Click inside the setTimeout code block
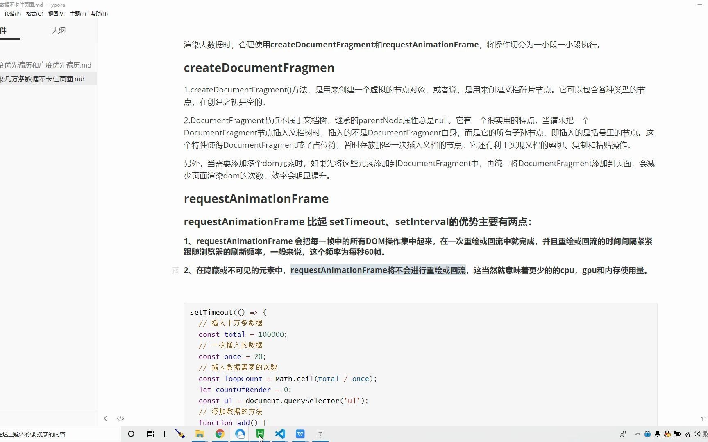The height and width of the screenshot is (442, 708). [x=420, y=364]
